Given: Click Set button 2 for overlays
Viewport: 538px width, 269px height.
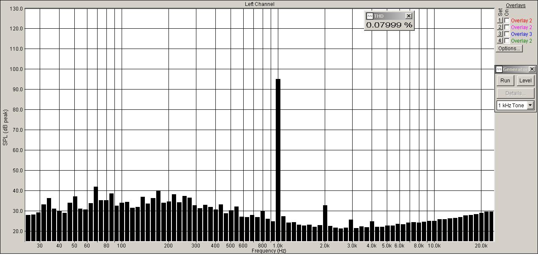Looking at the screenshot, I should click(500, 27).
